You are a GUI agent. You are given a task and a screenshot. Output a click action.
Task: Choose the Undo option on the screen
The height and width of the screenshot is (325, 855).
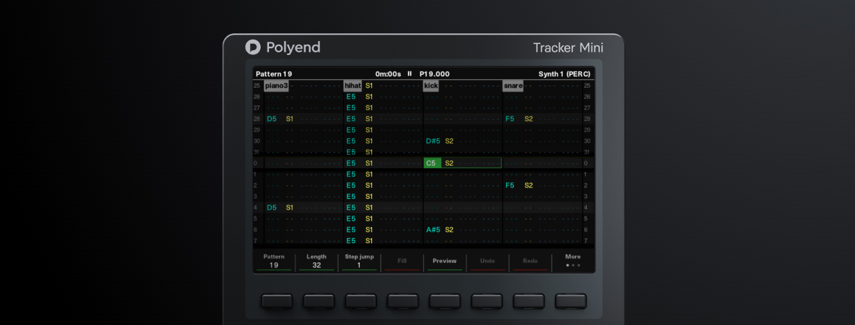[487, 261]
